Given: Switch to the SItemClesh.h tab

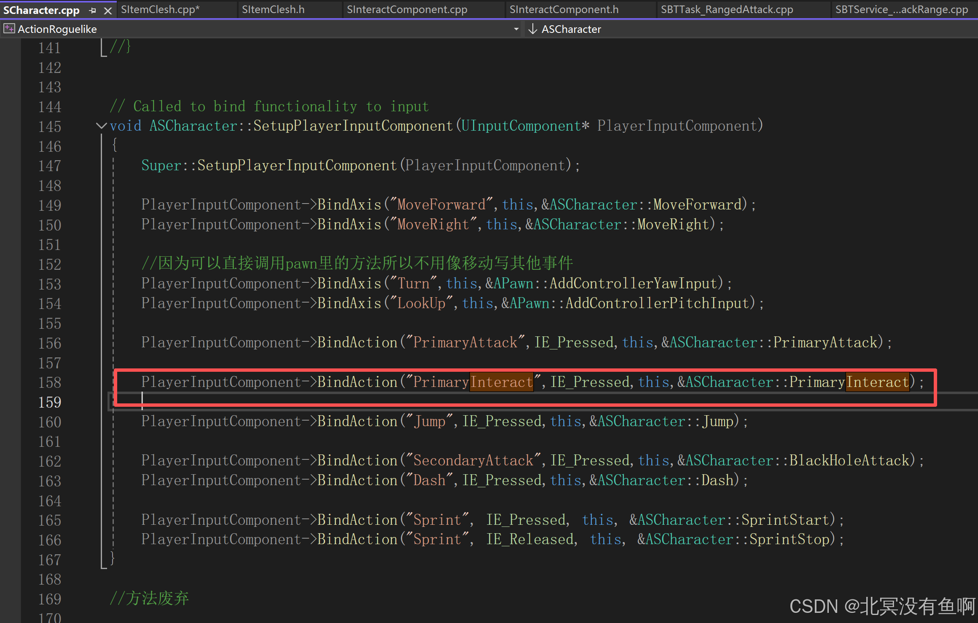Looking at the screenshot, I should 273,10.
